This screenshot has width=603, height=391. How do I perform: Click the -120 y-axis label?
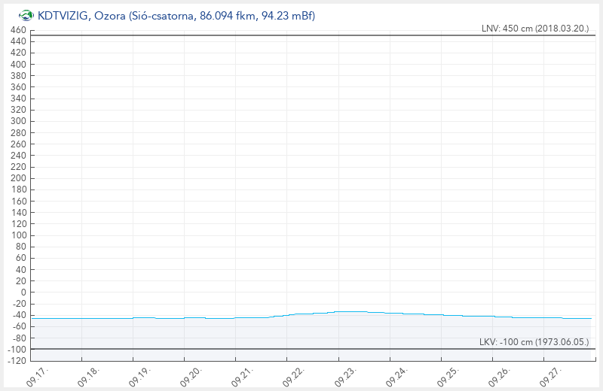[x=16, y=360]
